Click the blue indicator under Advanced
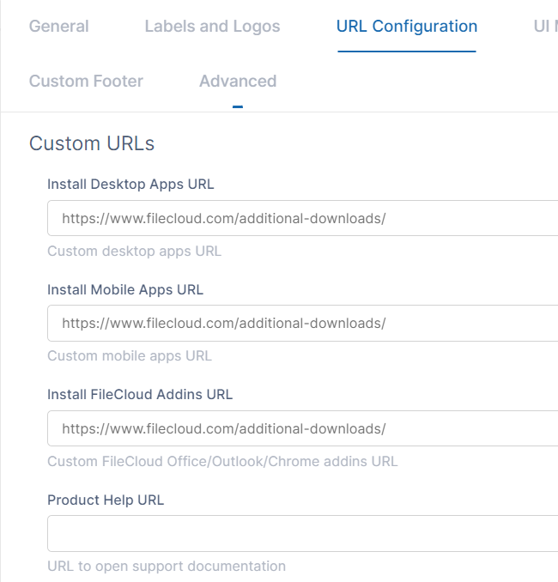 tap(238, 107)
